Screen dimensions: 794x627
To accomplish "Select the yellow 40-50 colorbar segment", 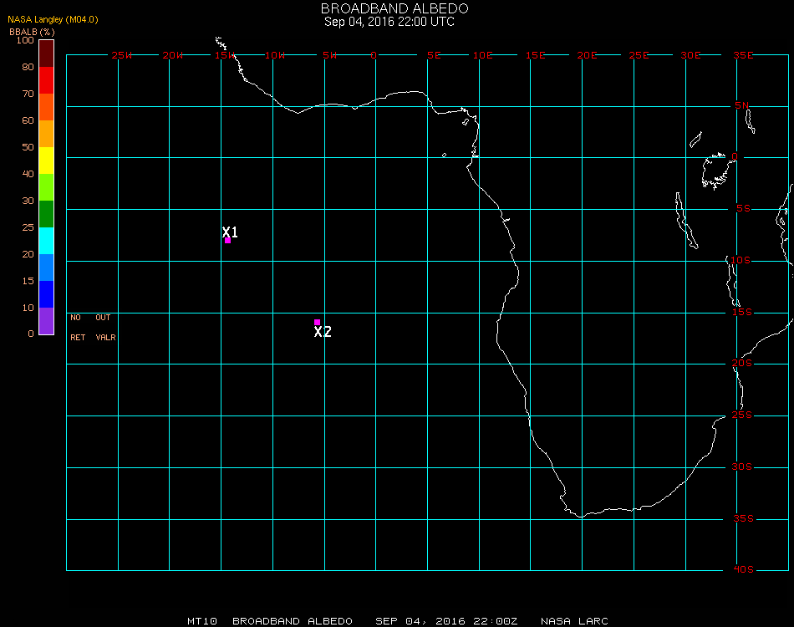I will (x=46, y=161).
